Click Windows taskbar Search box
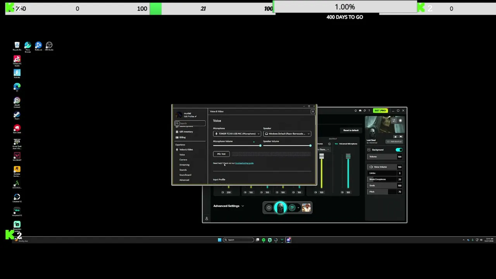496x279 pixels. 238,240
